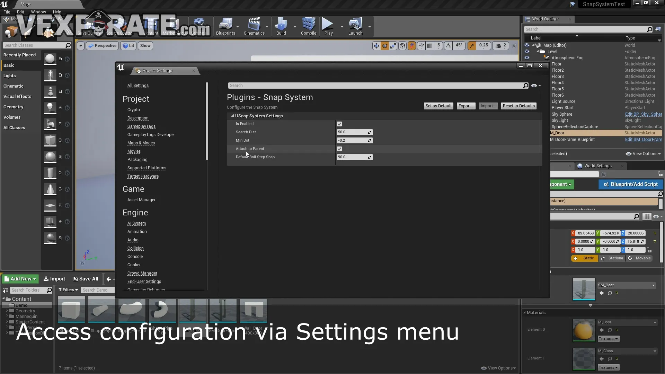Viewport: 665px width, 374px height.
Task: Uncheck the Is Enabled checkbox
Action: [339, 124]
